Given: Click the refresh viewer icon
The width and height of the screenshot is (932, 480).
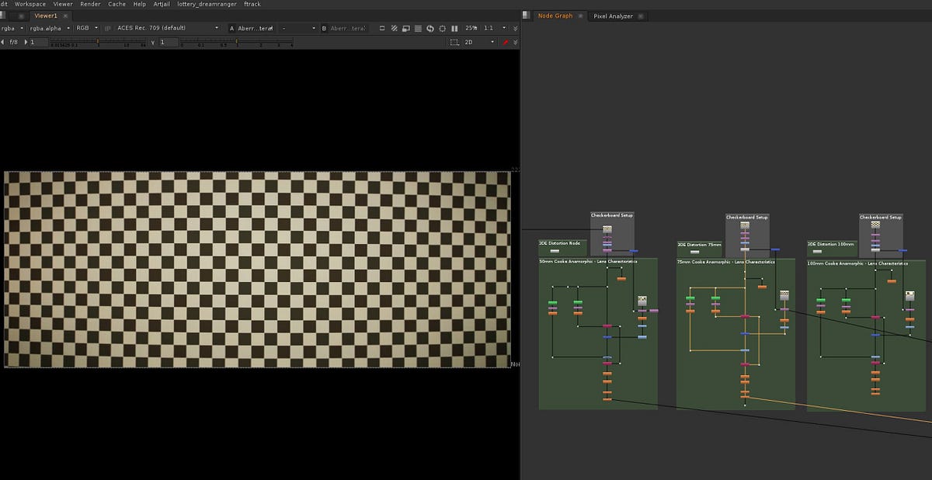Looking at the screenshot, I should [x=430, y=28].
